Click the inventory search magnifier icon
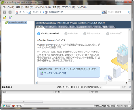The image size is (134, 110). pos(129,12)
